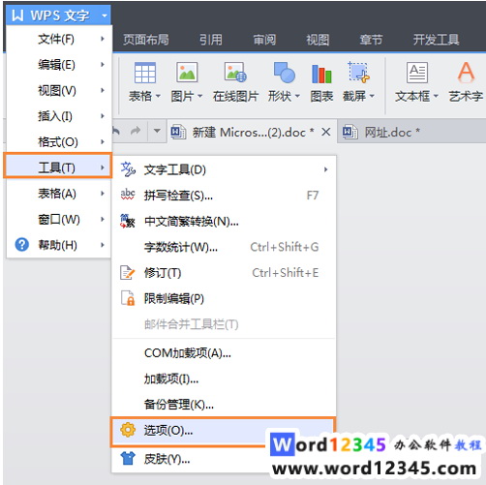Select the 形状 shapes icon

click(284, 73)
